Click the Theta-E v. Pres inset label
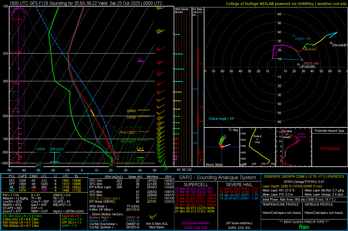Image resolution: width=348 pixels, height=231 pixels. [257, 139]
